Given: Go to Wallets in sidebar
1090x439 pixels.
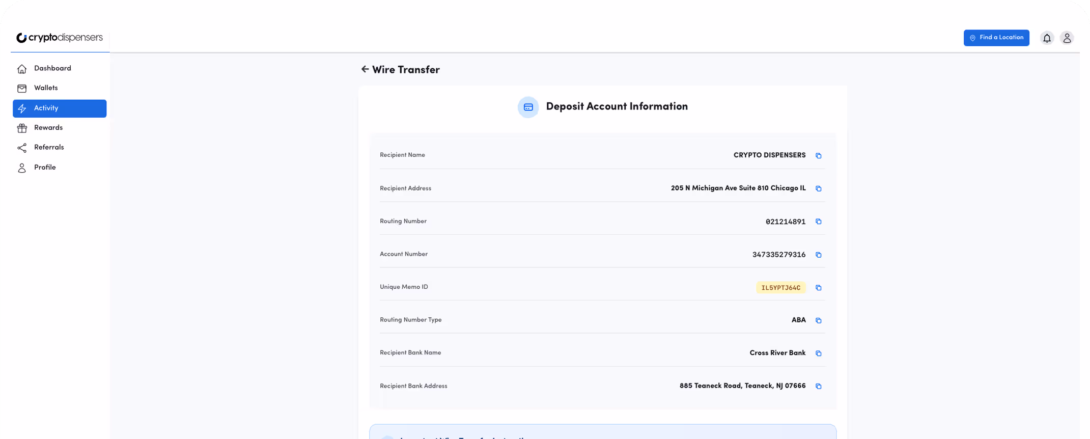Looking at the screenshot, I should coord(60,89).
